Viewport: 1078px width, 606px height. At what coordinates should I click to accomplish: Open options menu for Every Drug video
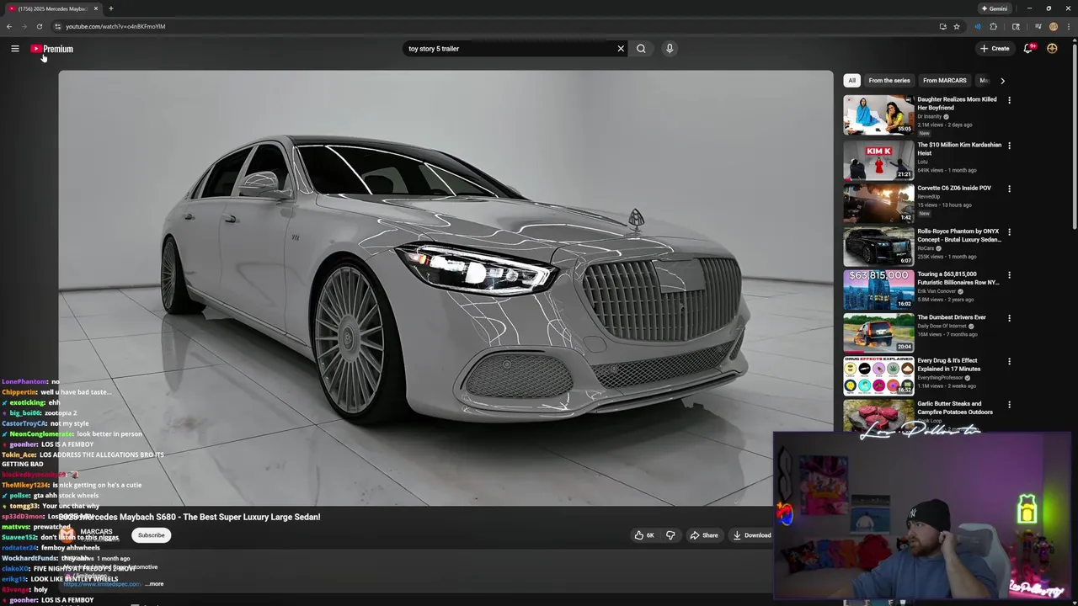tap(1009, 361)
